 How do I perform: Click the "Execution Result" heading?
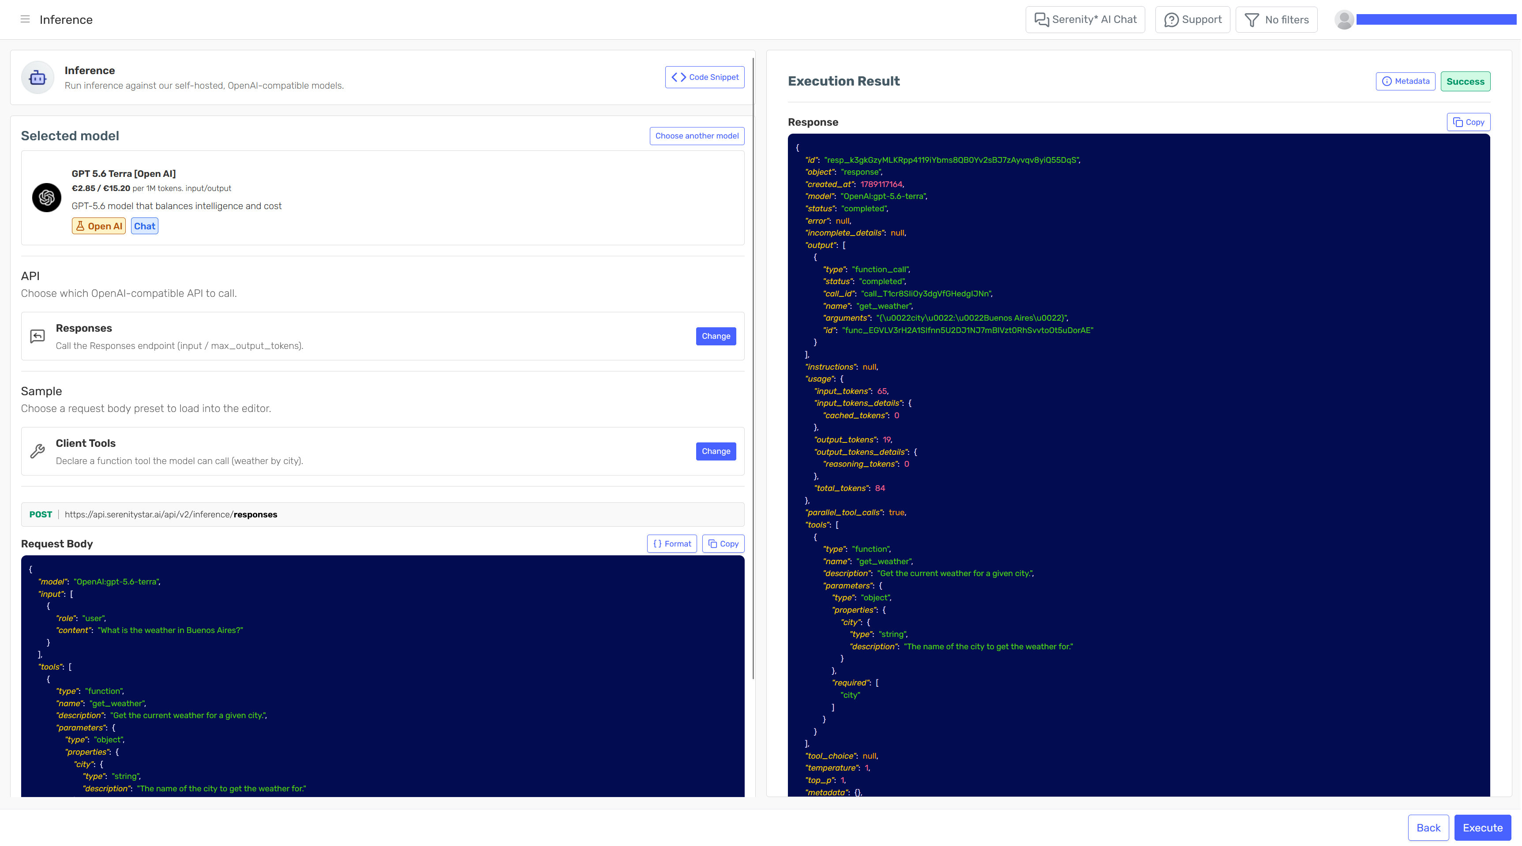tap(843, 82)
